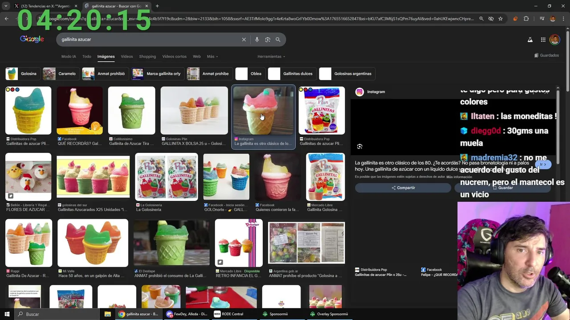Switch to the FewDey, Alleda taskbar window
The image size is (570, 320).
coord(186,314)
